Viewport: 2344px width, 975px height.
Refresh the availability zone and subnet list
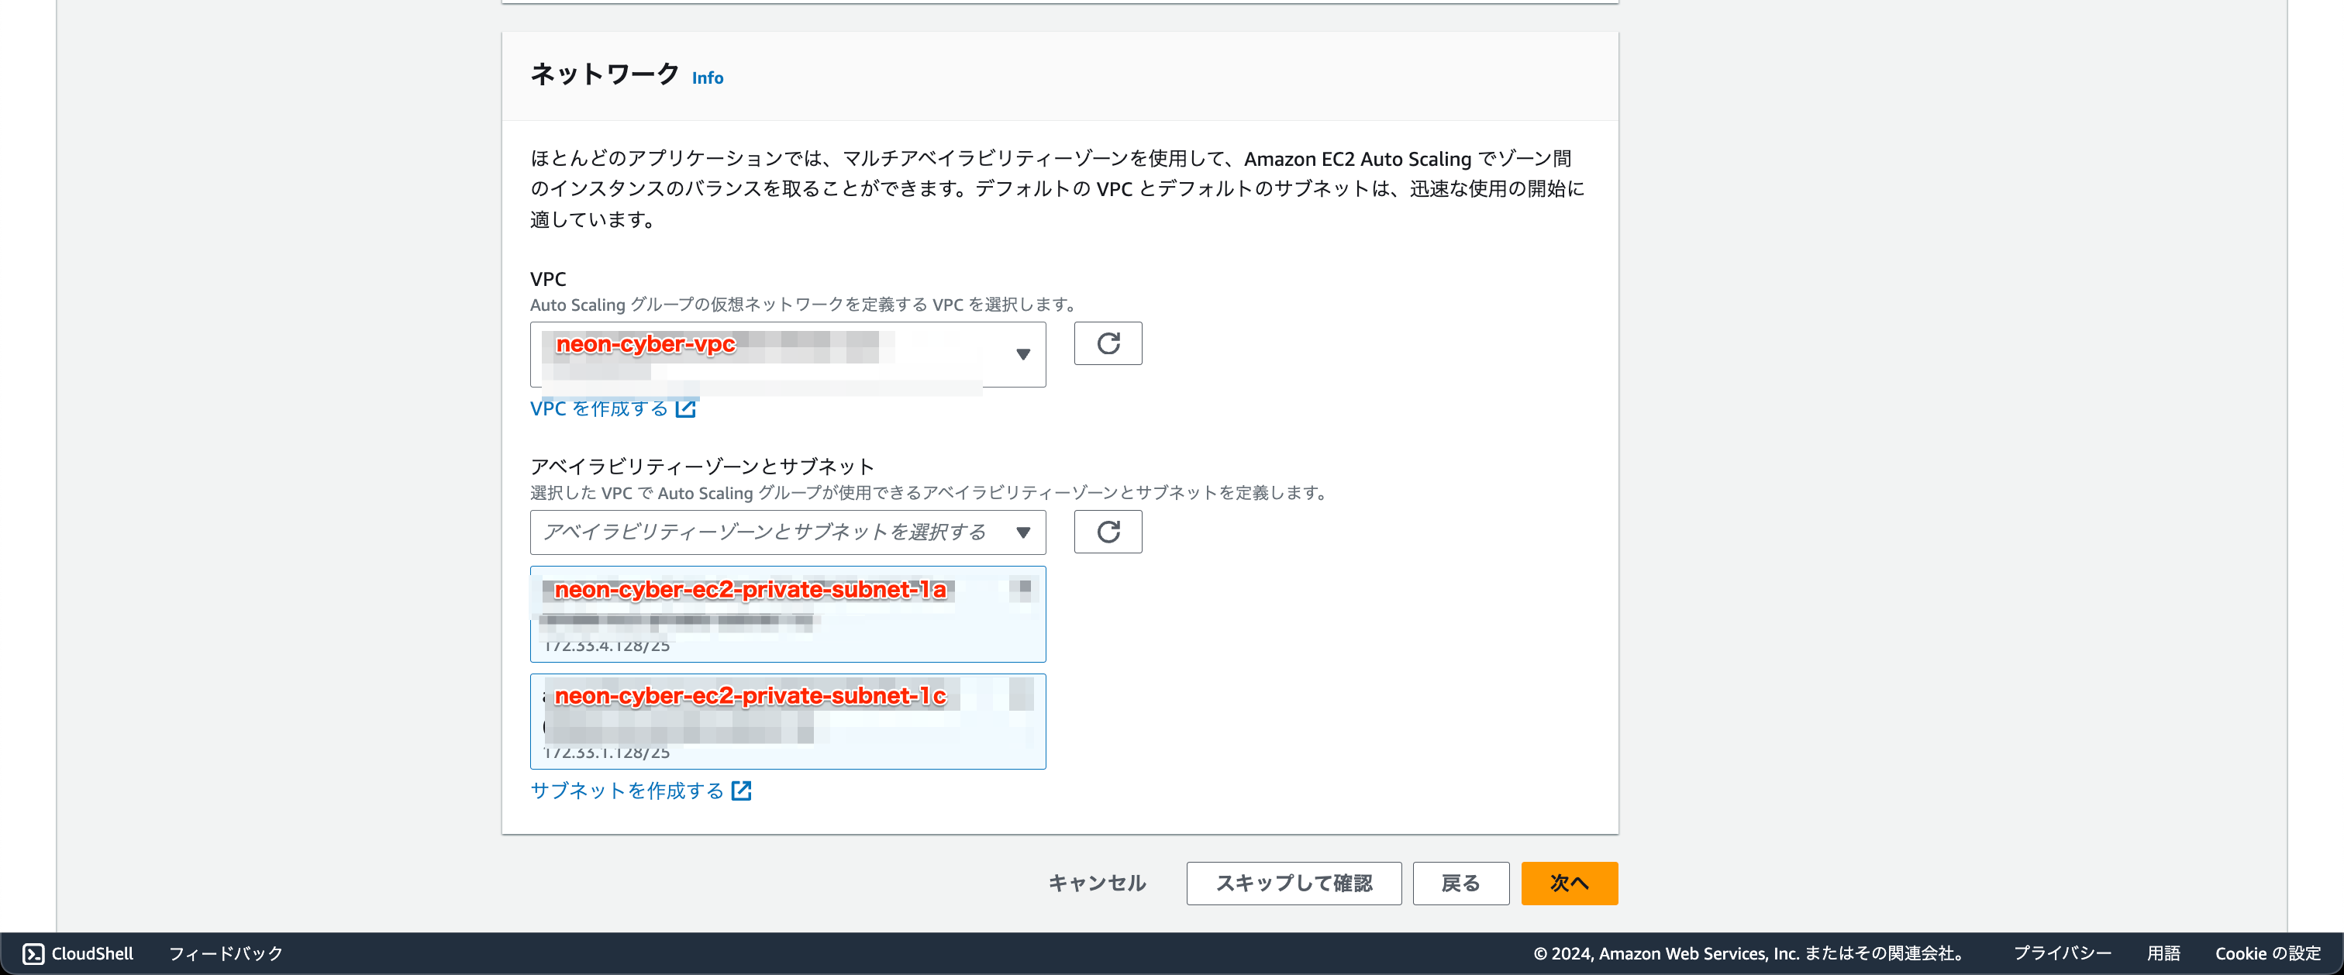(x=1106, y=532)
